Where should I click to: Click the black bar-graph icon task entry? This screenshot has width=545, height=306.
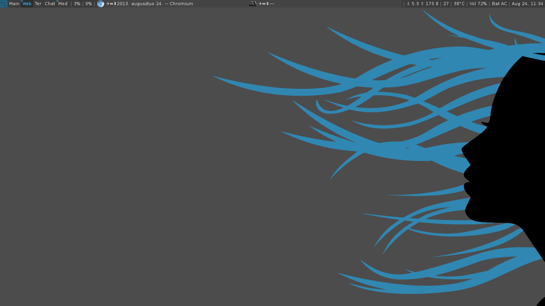coord(253,4)
